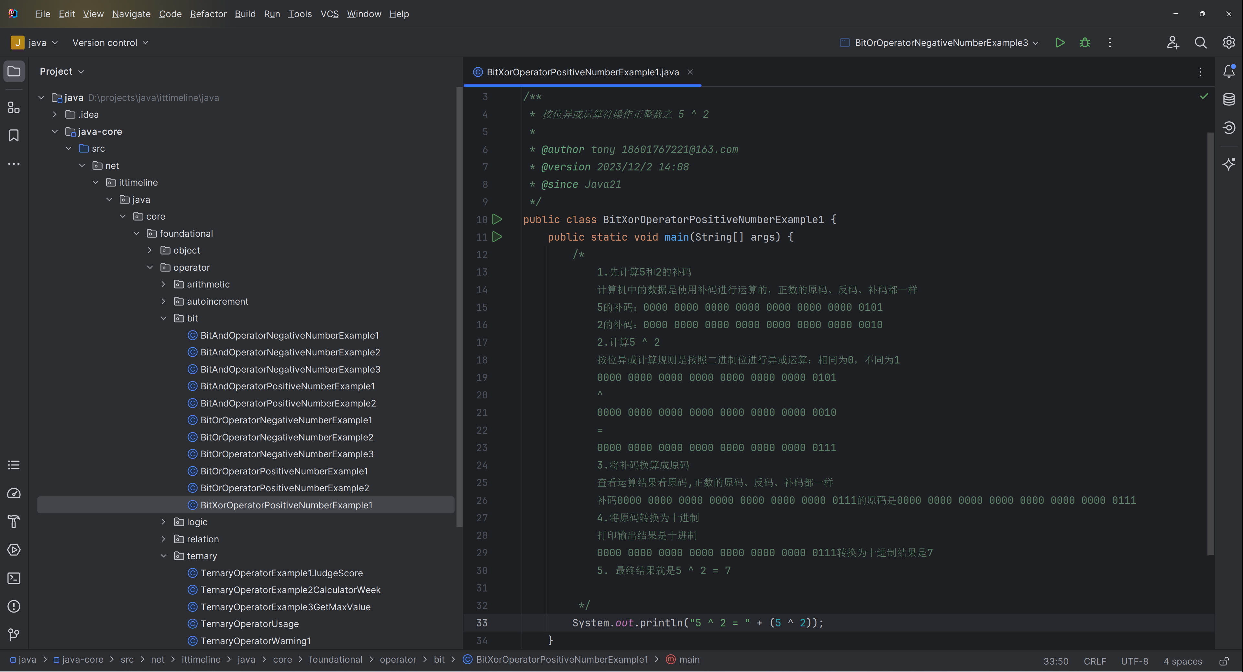
Task: Open Code With Me user icon
Action: (1173, 42)
